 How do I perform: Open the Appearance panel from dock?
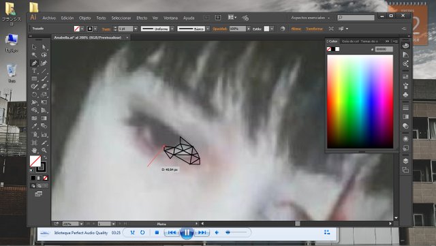(x=405, y=138)
